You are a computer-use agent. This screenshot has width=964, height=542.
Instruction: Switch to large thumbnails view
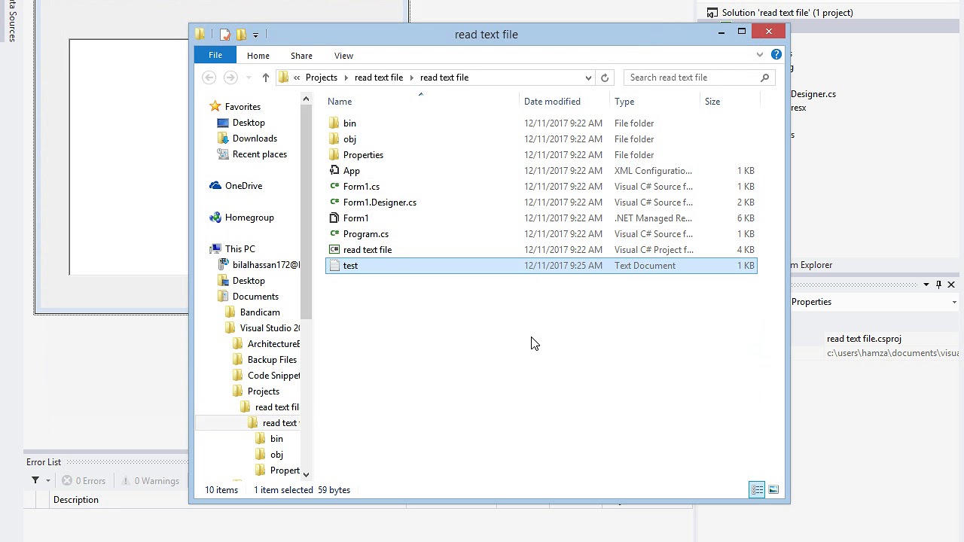pos(773,490)
